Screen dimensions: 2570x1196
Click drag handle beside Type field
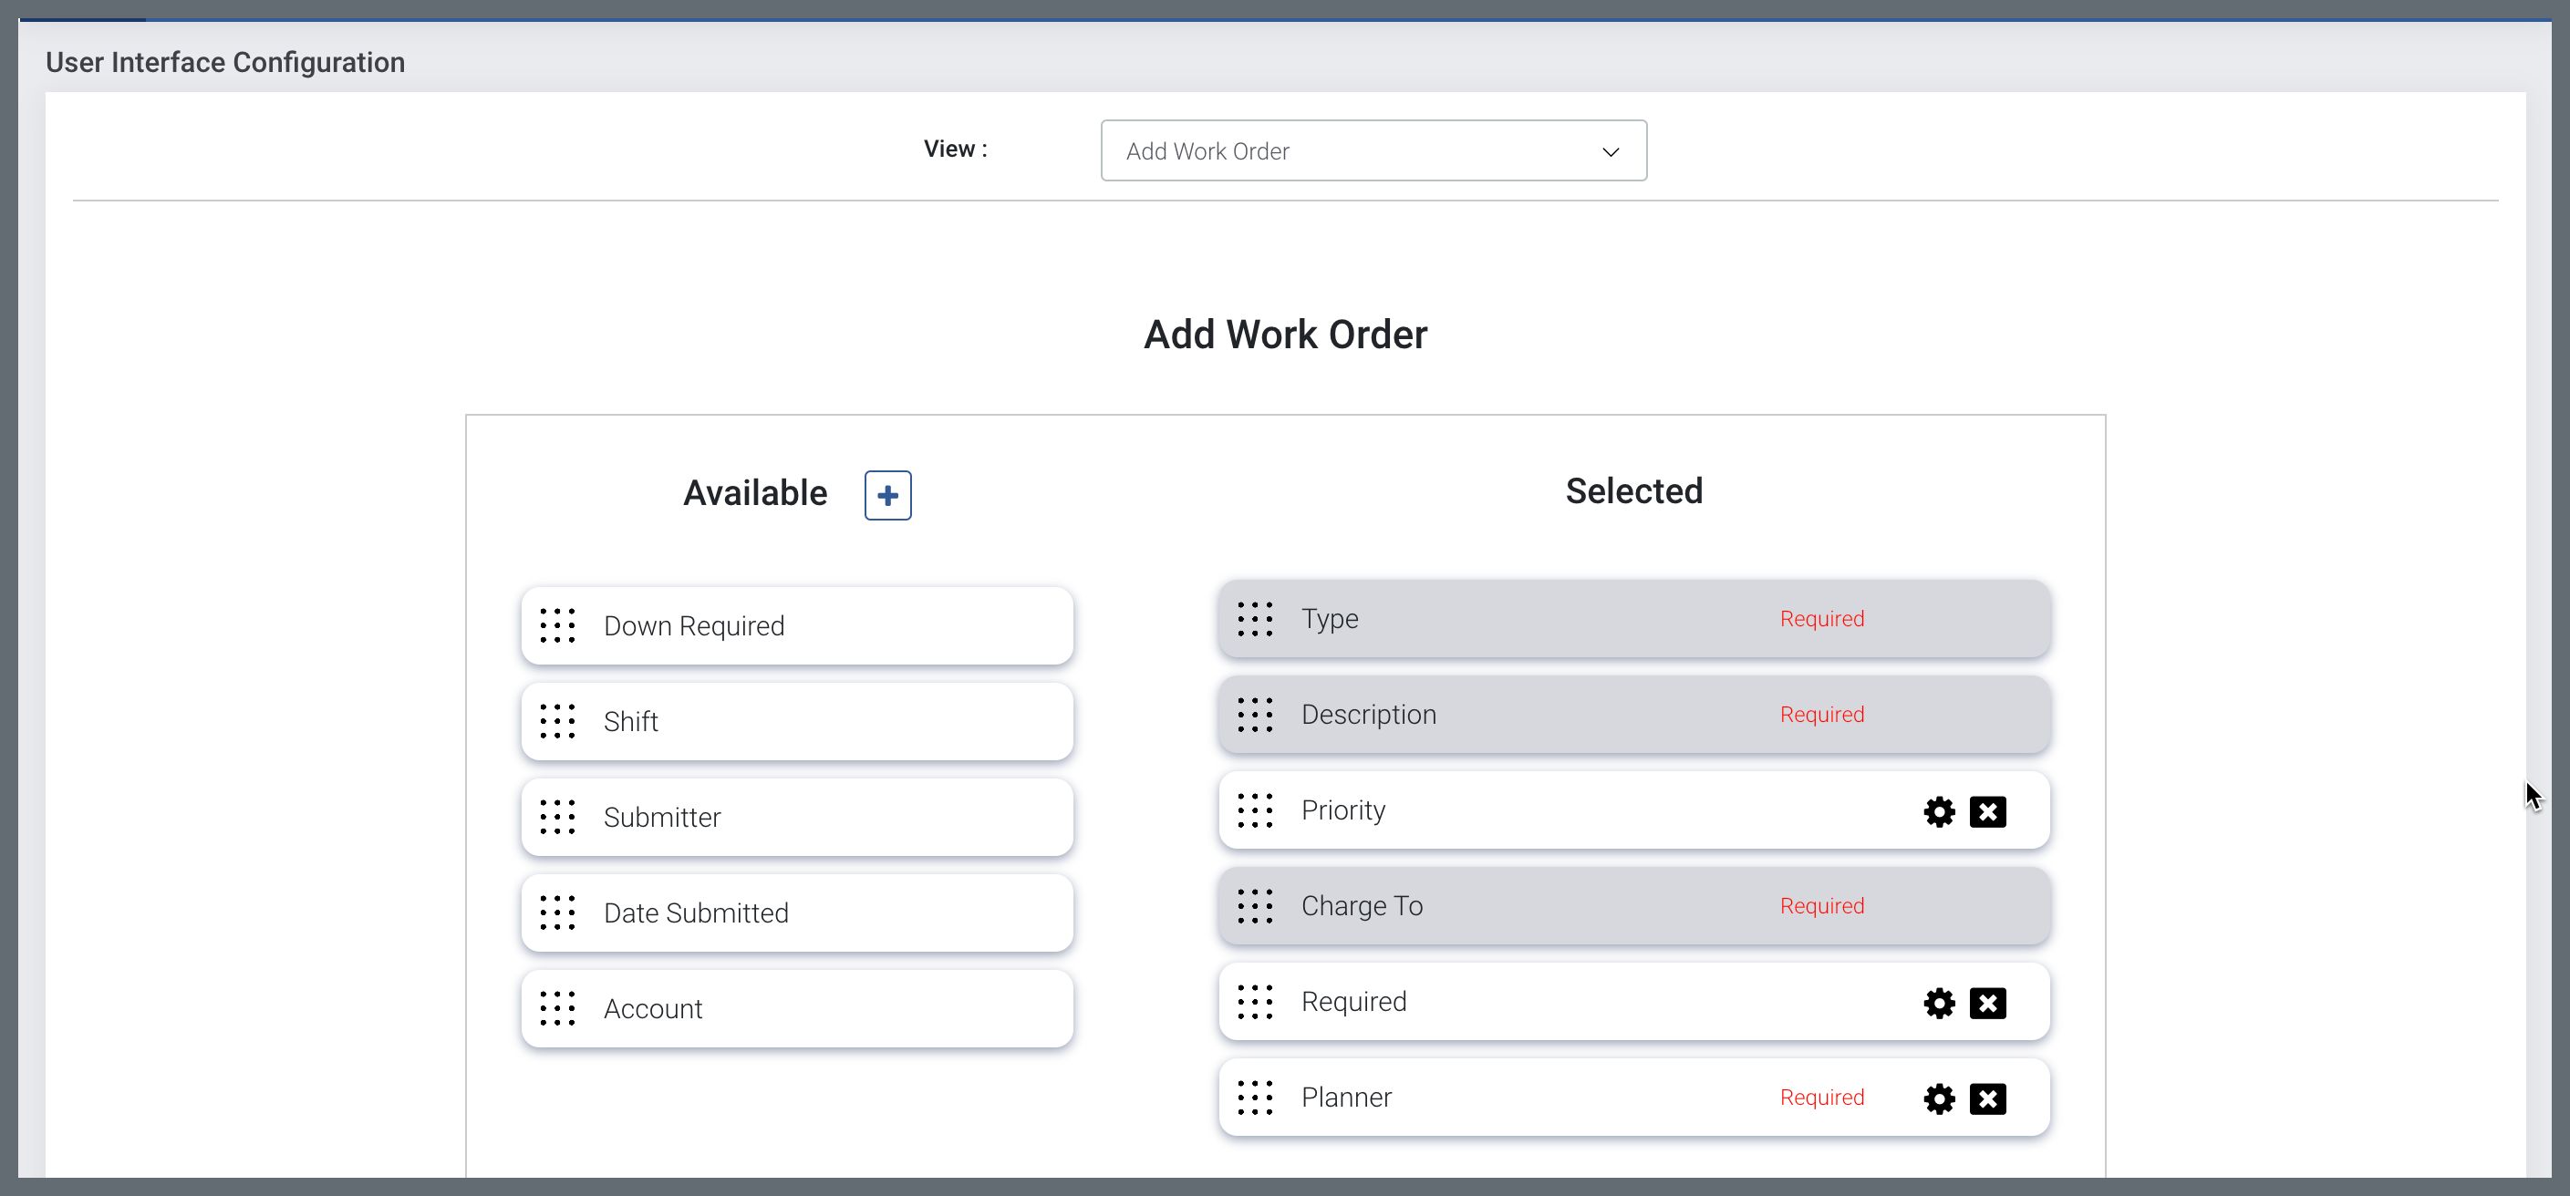(x=1254, y=618)
